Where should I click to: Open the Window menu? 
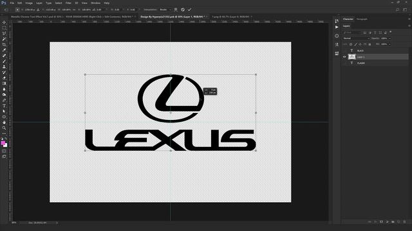click(x=95, y=3)
